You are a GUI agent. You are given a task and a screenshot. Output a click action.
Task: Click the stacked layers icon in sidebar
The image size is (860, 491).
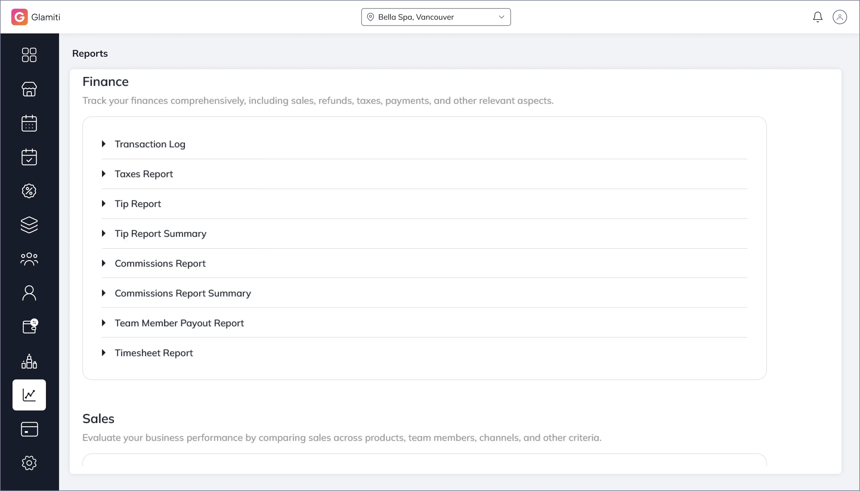(x=29, y=225)
